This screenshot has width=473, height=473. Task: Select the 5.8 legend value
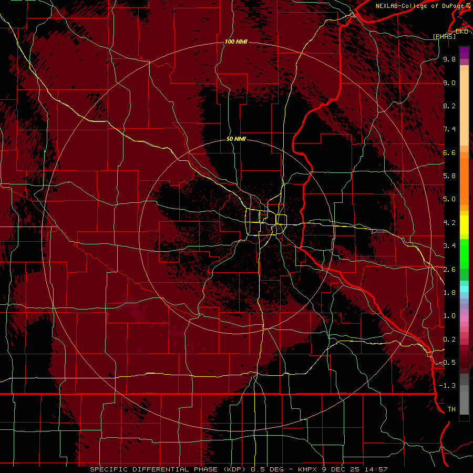[x=449, y=176]
